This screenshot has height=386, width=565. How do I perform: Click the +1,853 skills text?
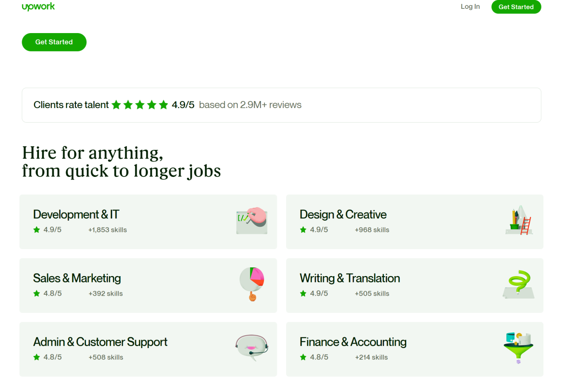point(107,230)
